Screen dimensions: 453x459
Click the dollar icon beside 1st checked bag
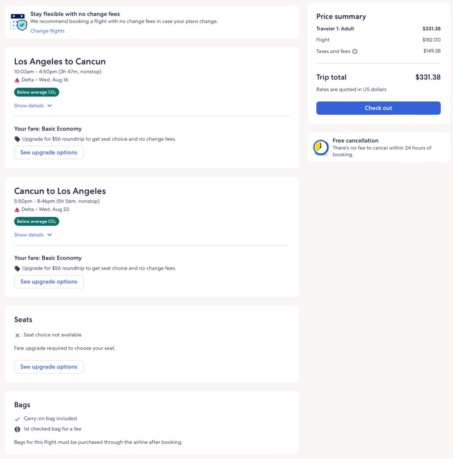[17, 429]
